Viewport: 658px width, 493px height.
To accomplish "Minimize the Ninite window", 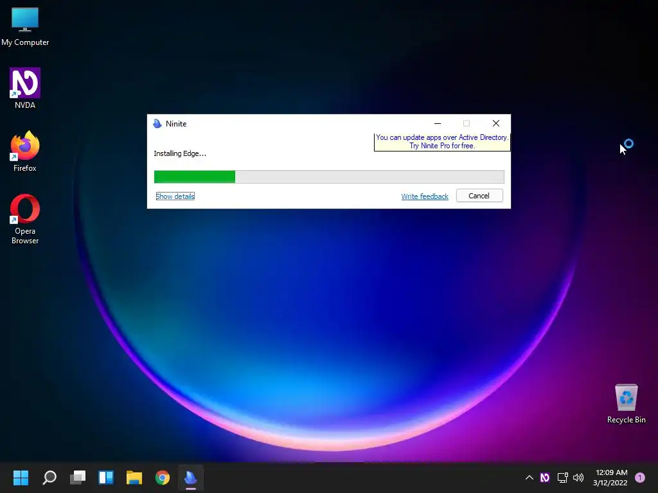I will coord(437,123).
